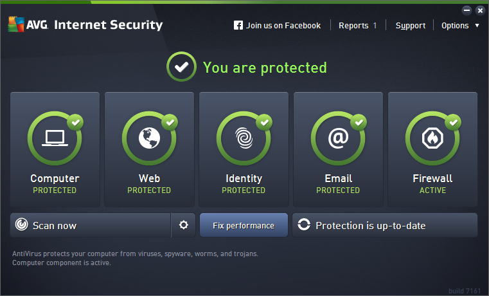Open the Email protection @ icon
Screen dimensions: 489x296
coord(338,138)
